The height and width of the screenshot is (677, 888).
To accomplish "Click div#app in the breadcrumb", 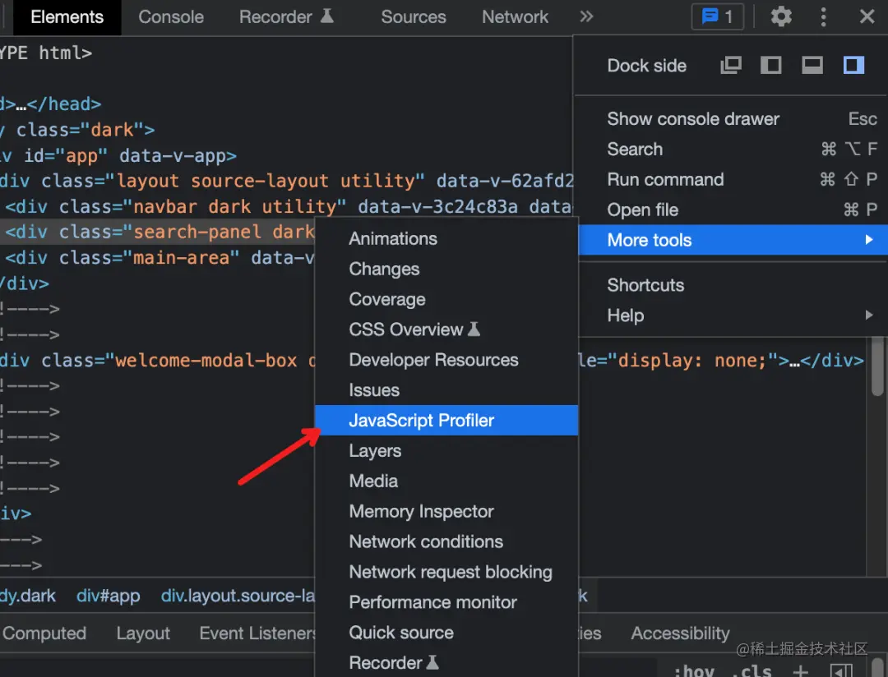I will click(x=109, y=596).
